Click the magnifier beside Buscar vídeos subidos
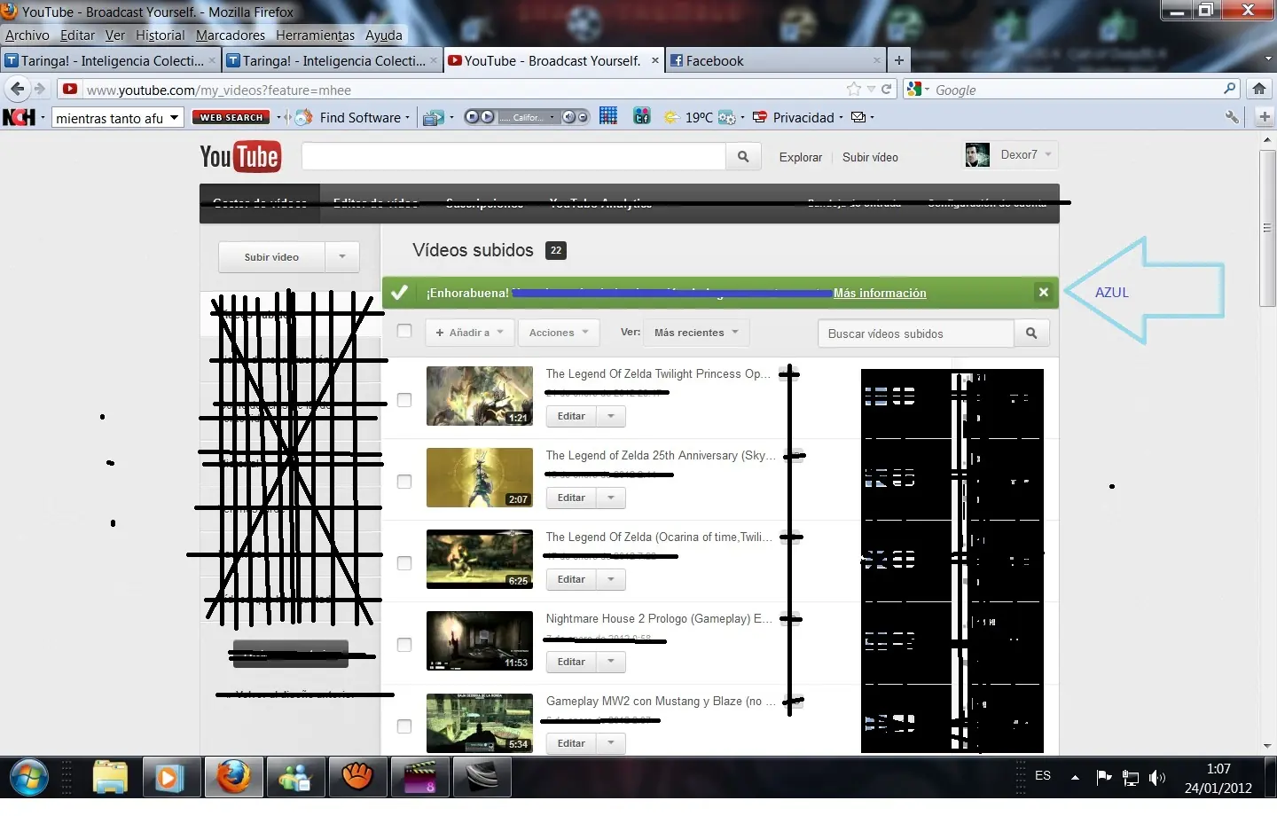This screenshot has height=816, width=1277. pyautogui.click(x=1031, y=333)
